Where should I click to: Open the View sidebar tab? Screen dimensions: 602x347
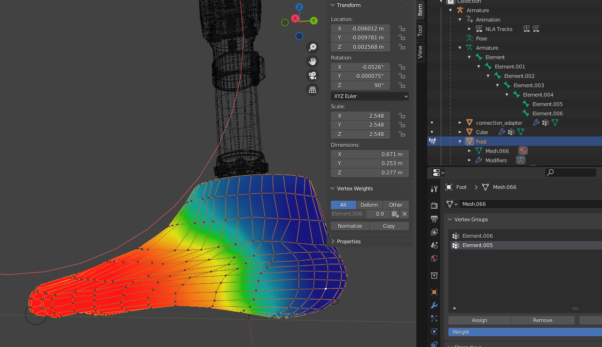click(x=420, y=52)
